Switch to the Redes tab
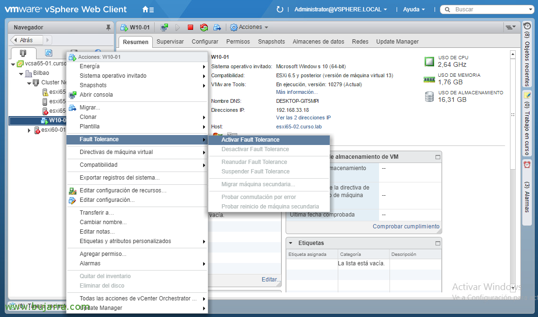Screen dimensions: 538x317 (x=360, y=42)
